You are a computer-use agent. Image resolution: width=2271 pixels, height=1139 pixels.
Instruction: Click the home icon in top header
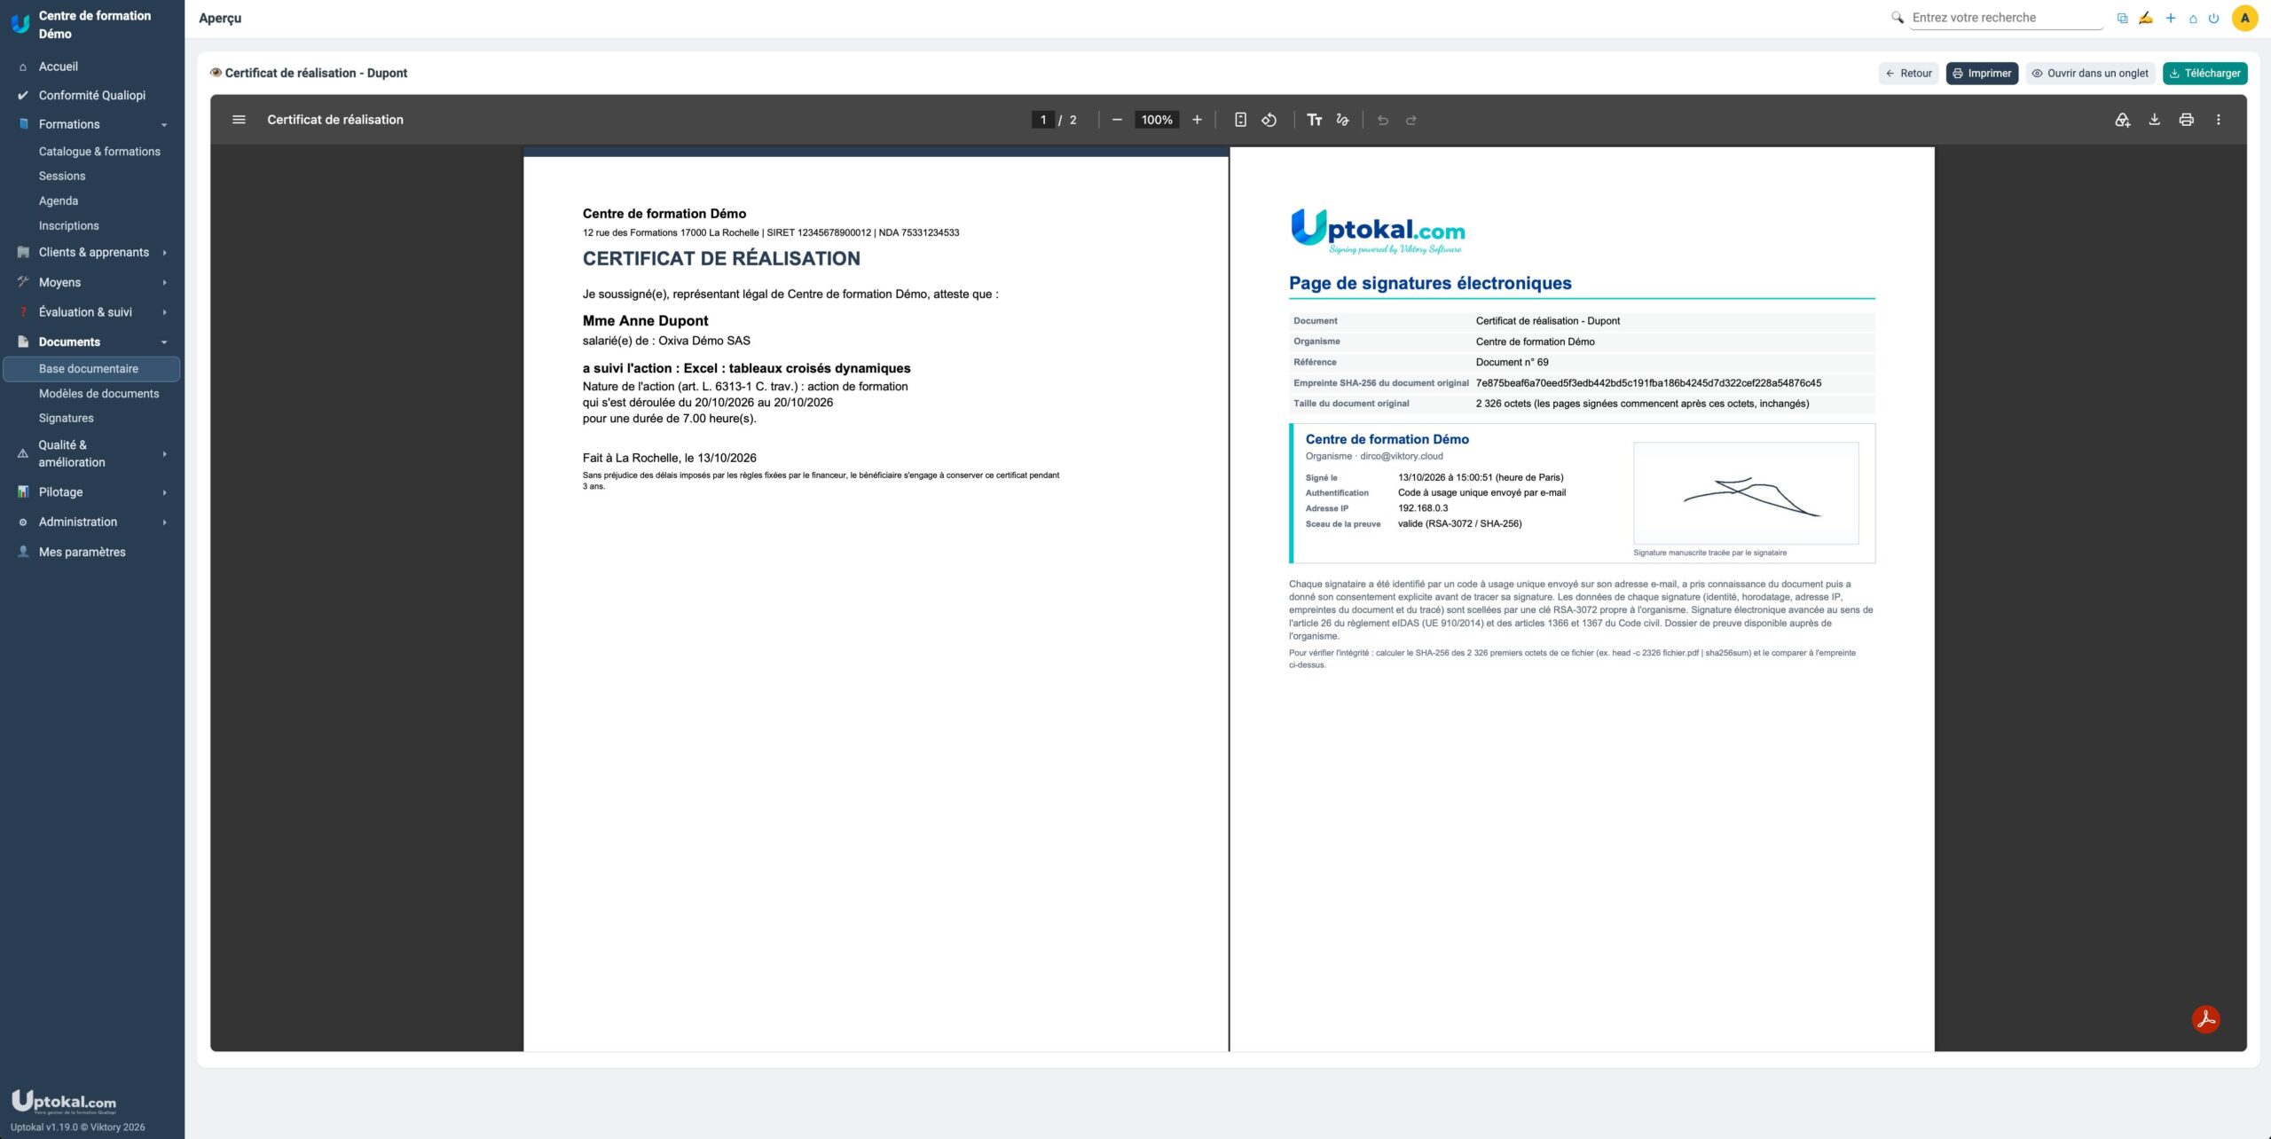2193,18
